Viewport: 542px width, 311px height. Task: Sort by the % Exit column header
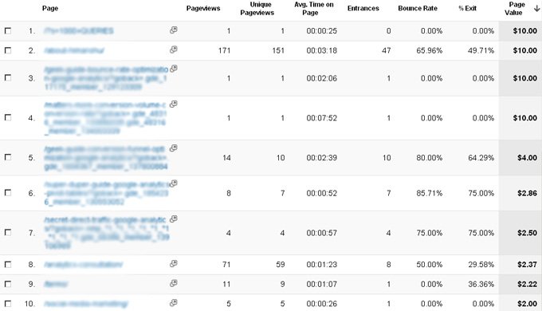tap(467, 8)
